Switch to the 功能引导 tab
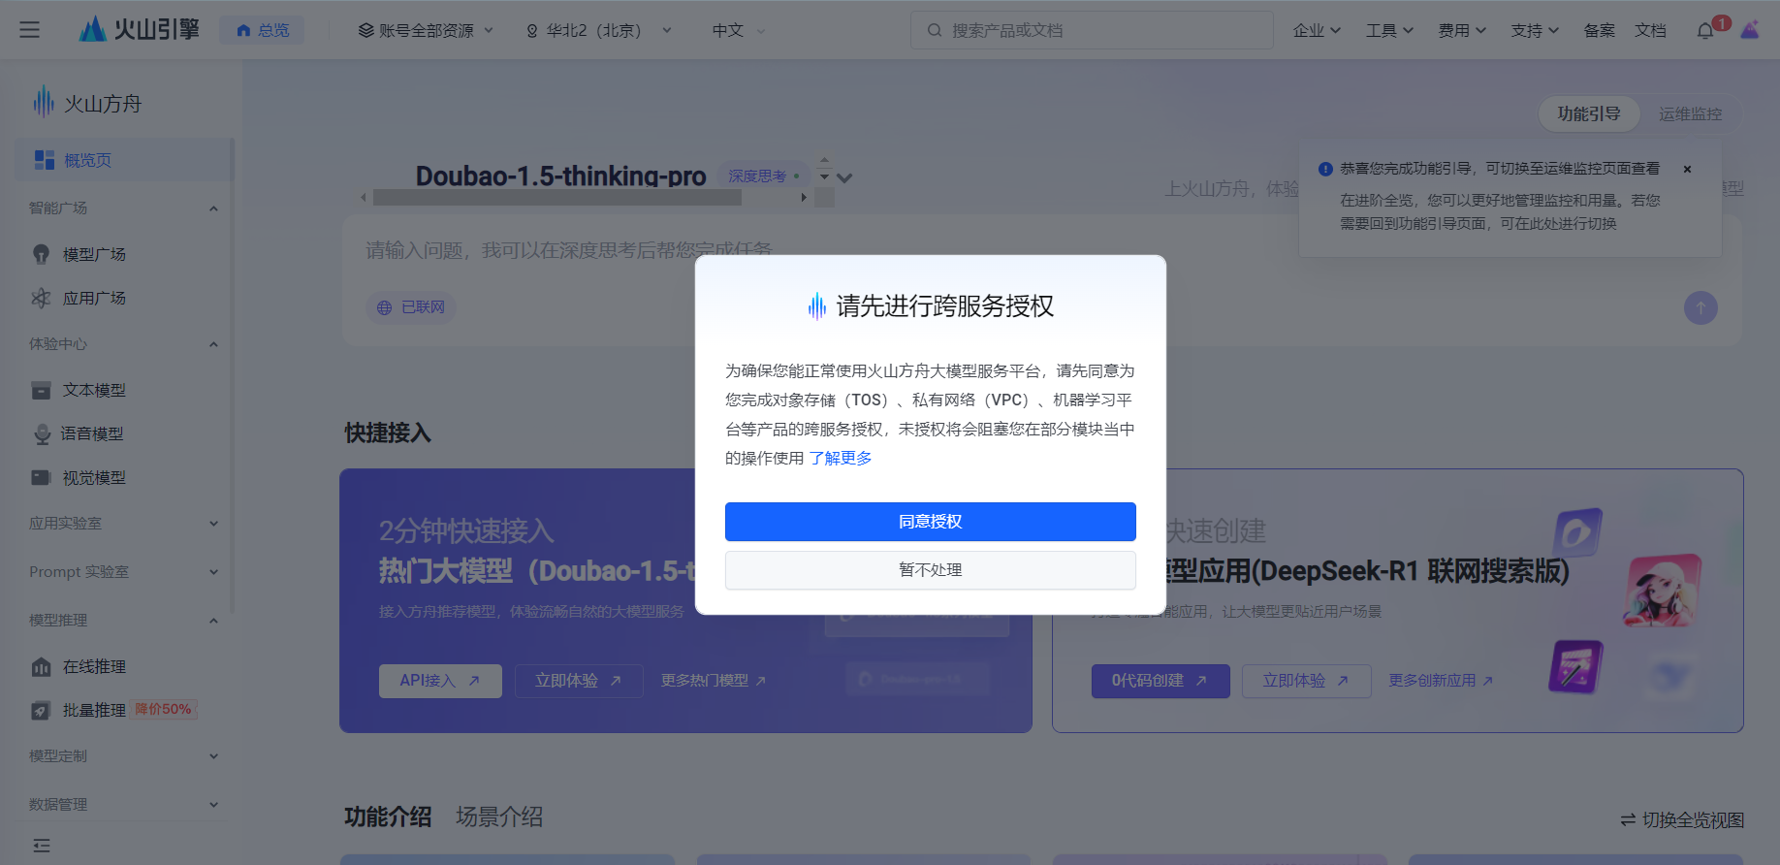 1588,113
